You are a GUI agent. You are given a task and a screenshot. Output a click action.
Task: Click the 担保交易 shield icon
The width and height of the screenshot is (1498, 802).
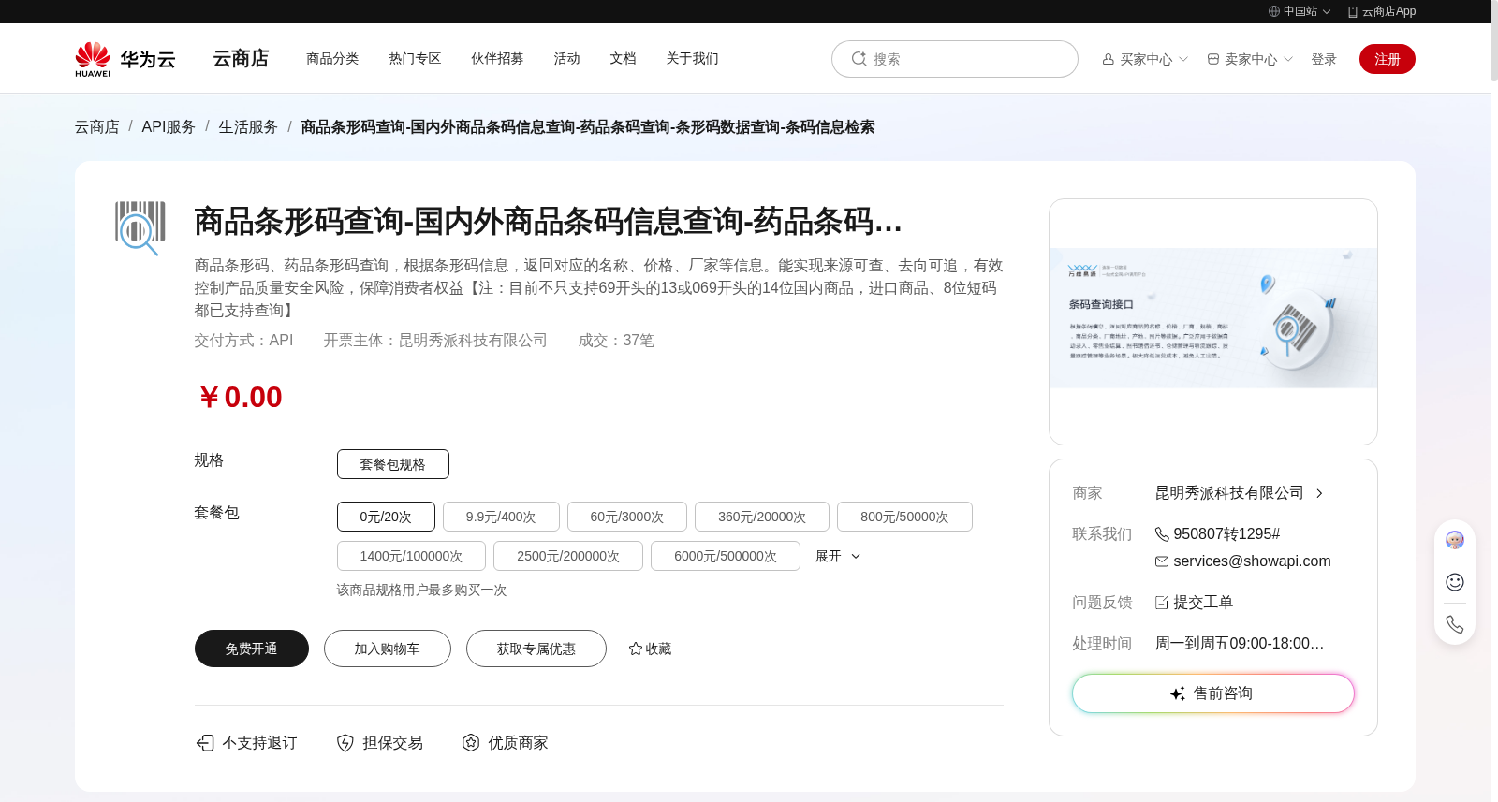pyautogui.click(x=345, y=743)
